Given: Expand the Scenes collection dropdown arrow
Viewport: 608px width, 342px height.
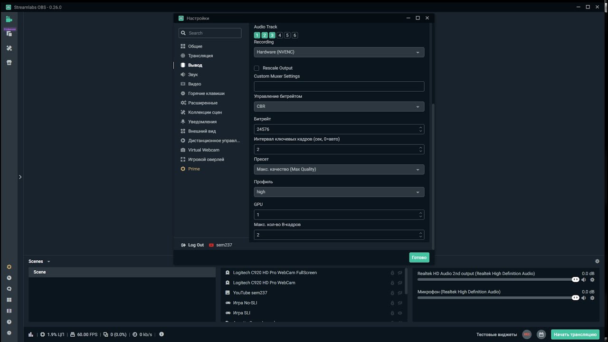Looking at the screenshot, I should (48, 262).
